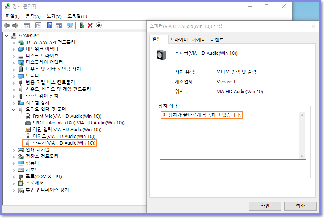The width and height of the screenshot is (324, 218).
Task: Click the Back arrow in Device Manager toolbar
Action: [x=7, y=26]
